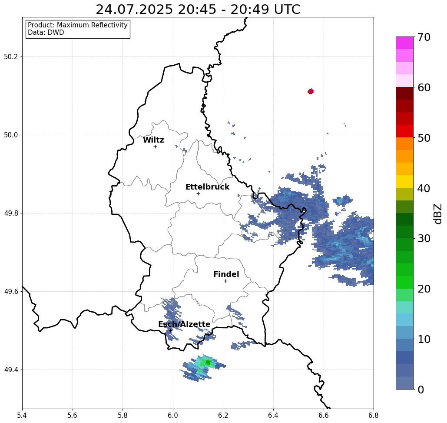Select the Esch/Alzette station label
Screen dimensions: 447x423
(185, 324)
